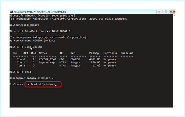Click the 'X:\Sources>diskpart' command line
185x117 pixels.
pyautogui.click(x=24, y=25)
